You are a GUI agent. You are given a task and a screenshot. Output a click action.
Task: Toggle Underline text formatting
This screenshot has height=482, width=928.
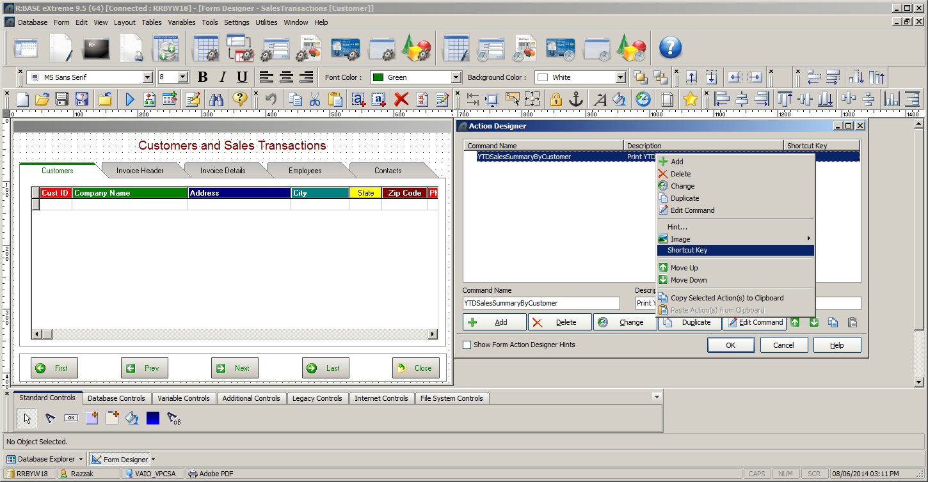(x=241, y=77)
